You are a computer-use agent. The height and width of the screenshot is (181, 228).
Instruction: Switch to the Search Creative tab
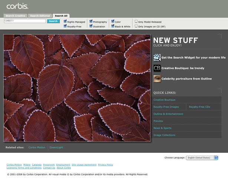point(16,16)
